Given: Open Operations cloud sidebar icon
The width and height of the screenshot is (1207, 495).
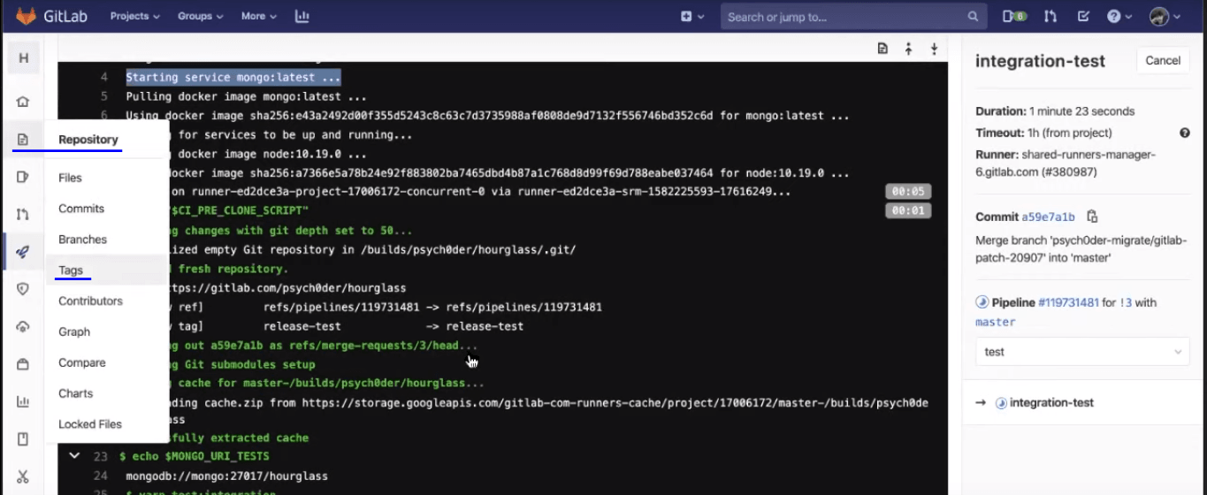Looking at the screenshot, I should click(x=23, y=327).
